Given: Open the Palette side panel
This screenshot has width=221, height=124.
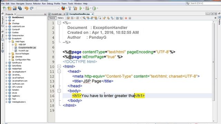Looking at the screenshot, I should tap(220, 21).
